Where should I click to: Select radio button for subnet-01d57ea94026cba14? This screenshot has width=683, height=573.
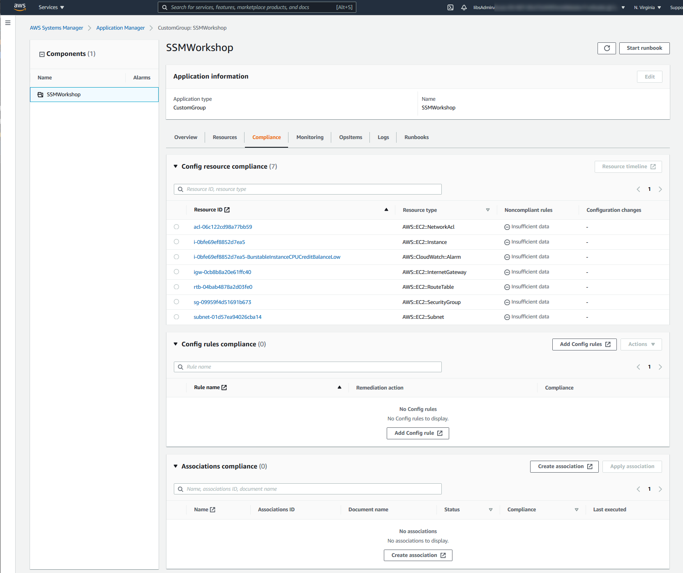(176, 317)
